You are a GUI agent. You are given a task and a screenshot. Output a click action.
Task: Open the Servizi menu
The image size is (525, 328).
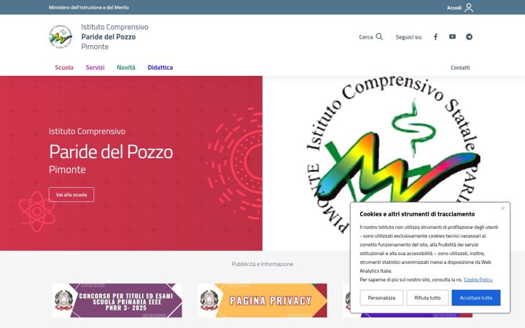coord(95,68)
